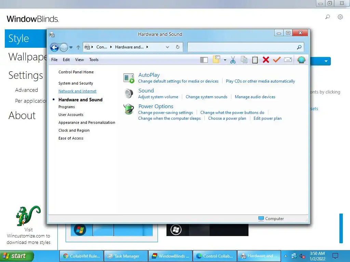This screenshot has width=350, height=262.
Task: Open Ease of Access category
Action: (71, 139)
